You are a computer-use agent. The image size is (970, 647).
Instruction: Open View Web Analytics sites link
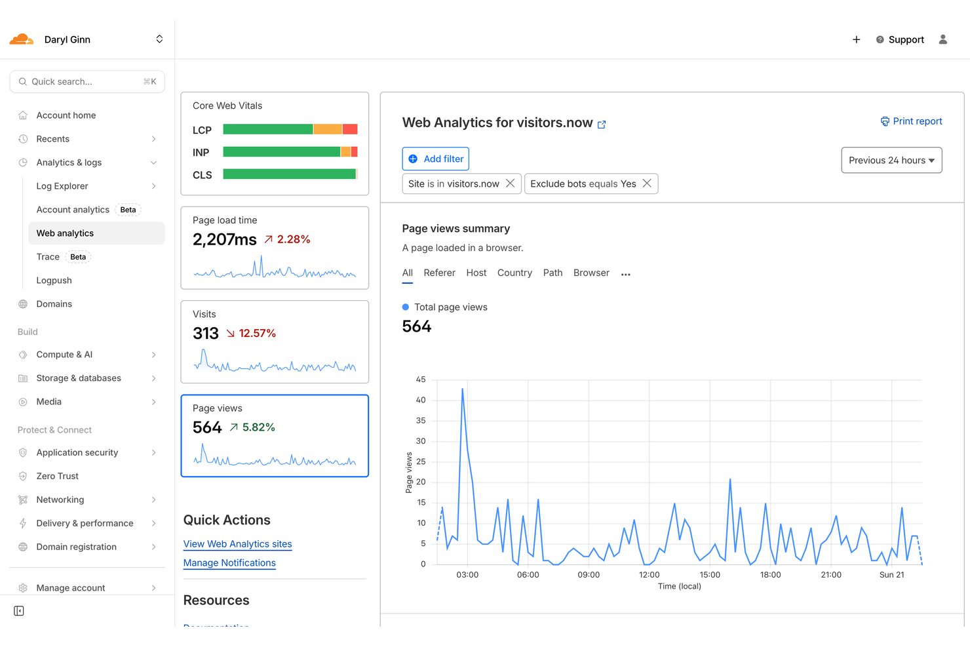(x=237, y=544)
